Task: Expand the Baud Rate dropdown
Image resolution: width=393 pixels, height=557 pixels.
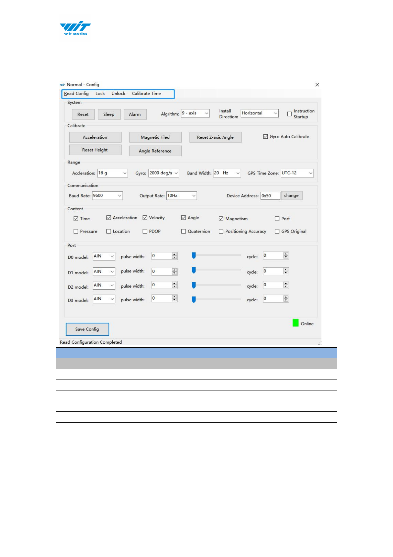Action: pyautogui.click(x=107, y=196)
